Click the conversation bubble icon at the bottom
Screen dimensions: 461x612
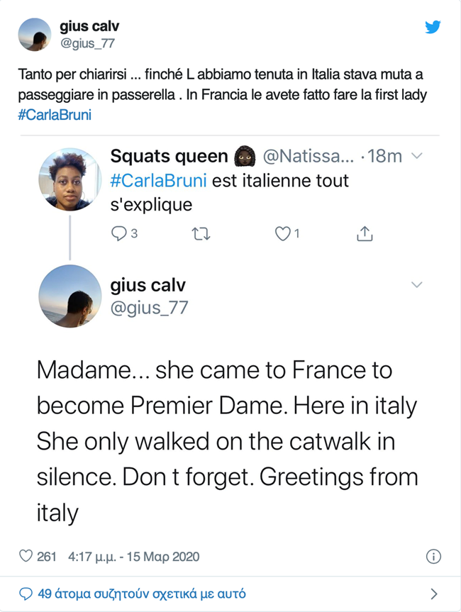26,593
